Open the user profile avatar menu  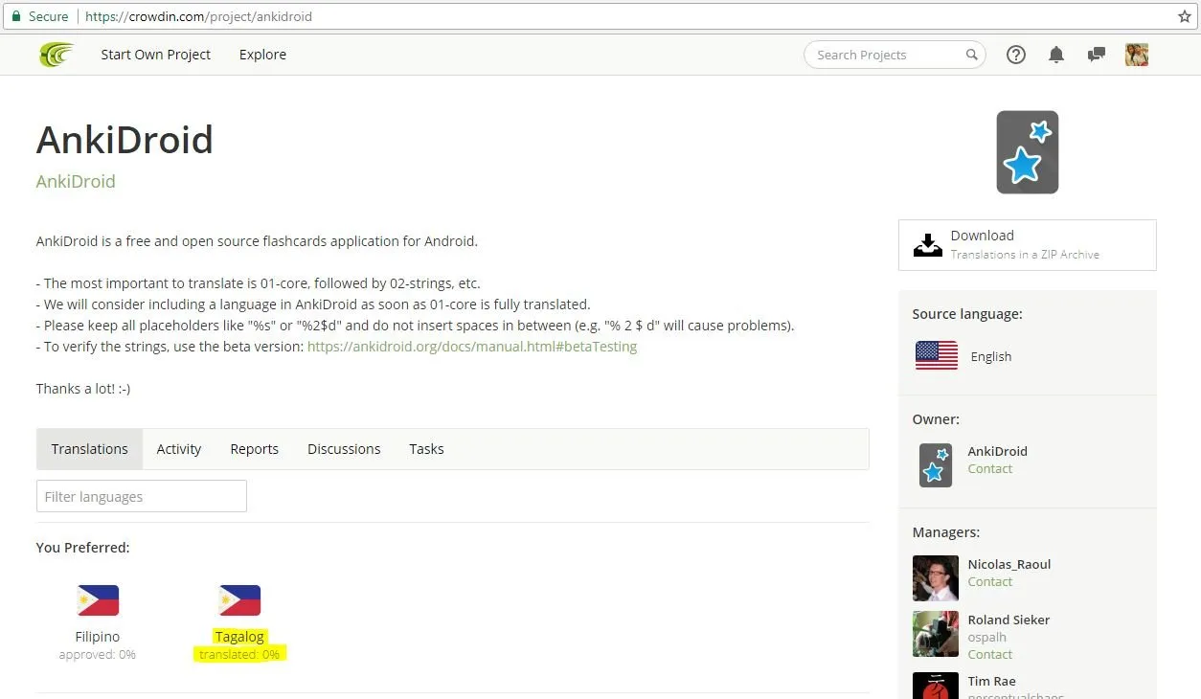(x=1137, y=55)
